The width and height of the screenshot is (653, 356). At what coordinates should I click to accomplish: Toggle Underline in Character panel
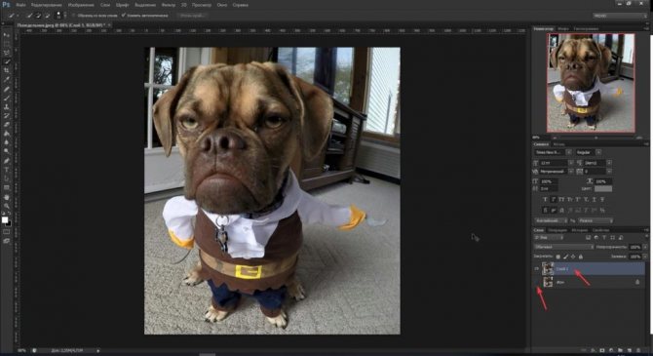594,200
